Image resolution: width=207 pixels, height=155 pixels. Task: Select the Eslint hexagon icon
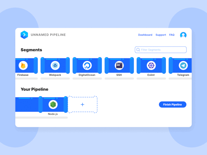tap(151, 65)
